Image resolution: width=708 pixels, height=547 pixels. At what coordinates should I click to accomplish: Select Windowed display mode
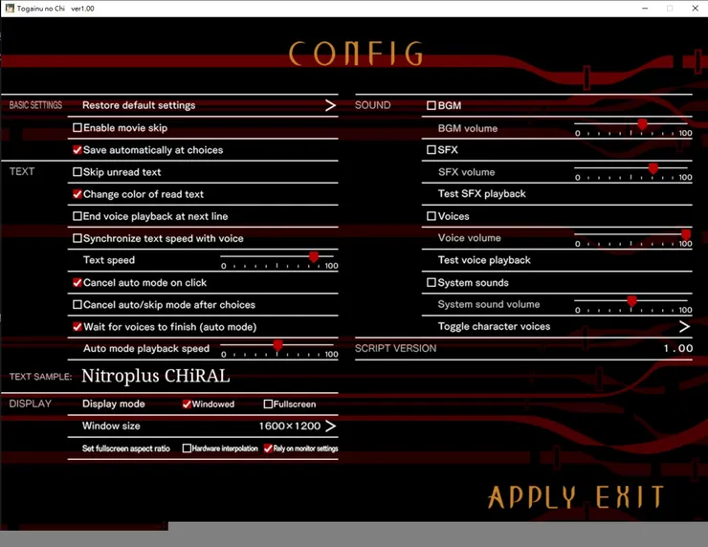pos(187,404)
